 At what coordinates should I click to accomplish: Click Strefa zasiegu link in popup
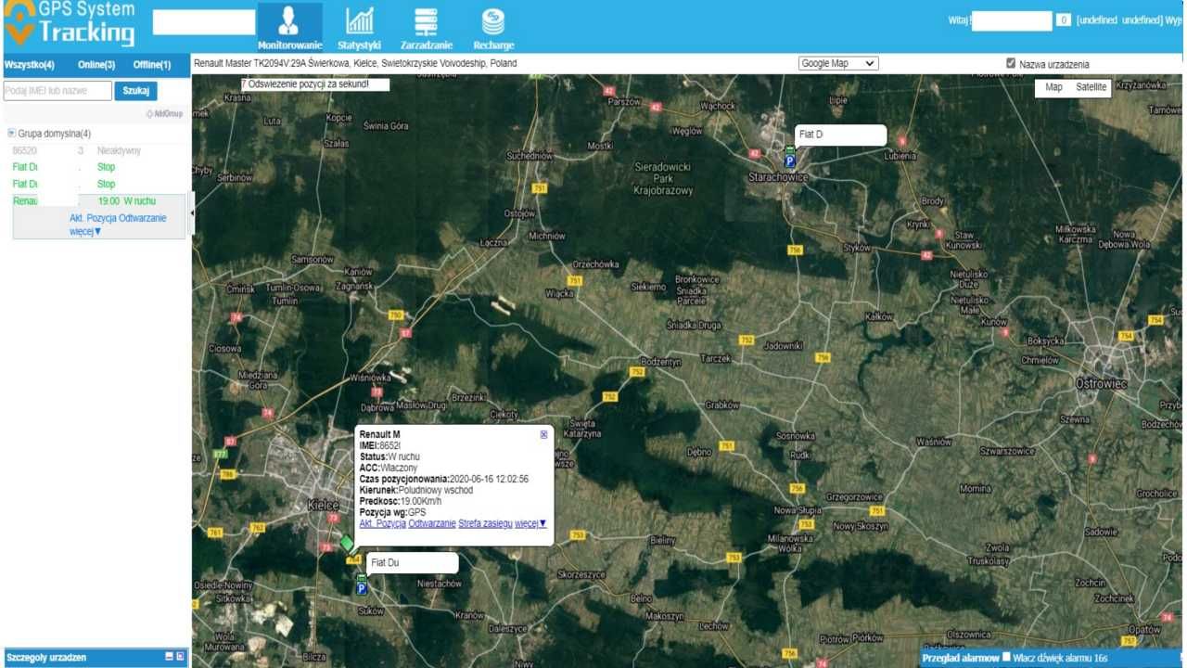[x=485, y=523]
